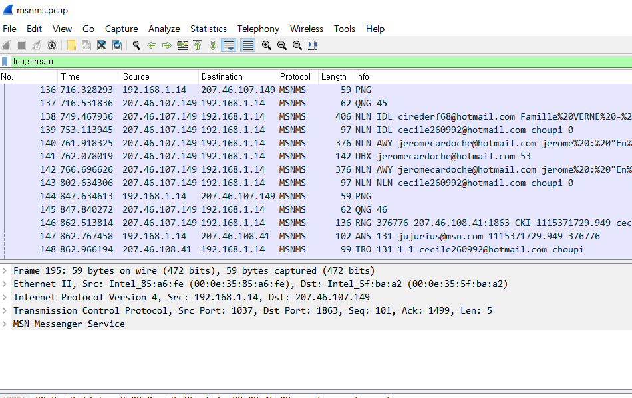Select packet 148 IRO 131 row
632x398 pixels.
[x=316, y=249]
